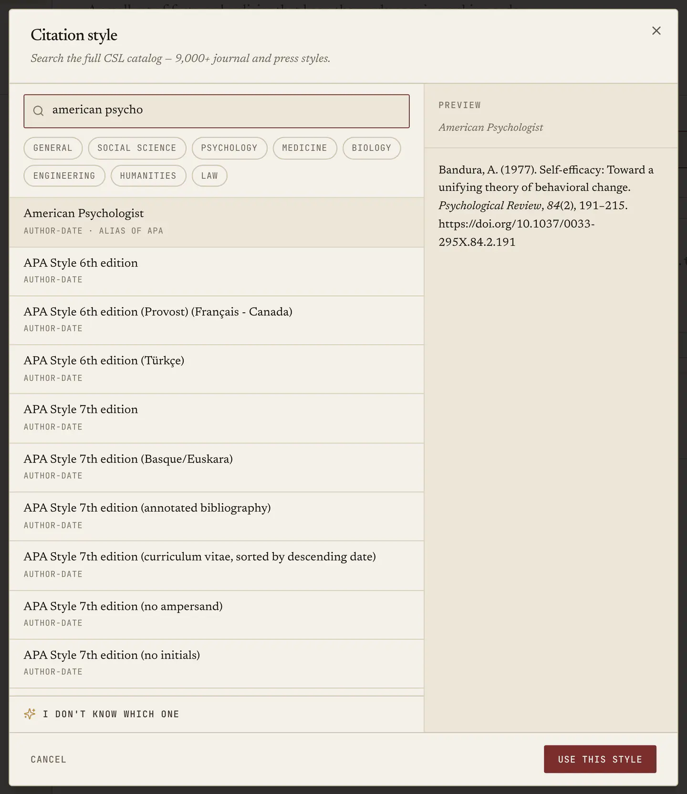Select American Psychologist style
Screen dimensions: 687x794
(217, 222)
